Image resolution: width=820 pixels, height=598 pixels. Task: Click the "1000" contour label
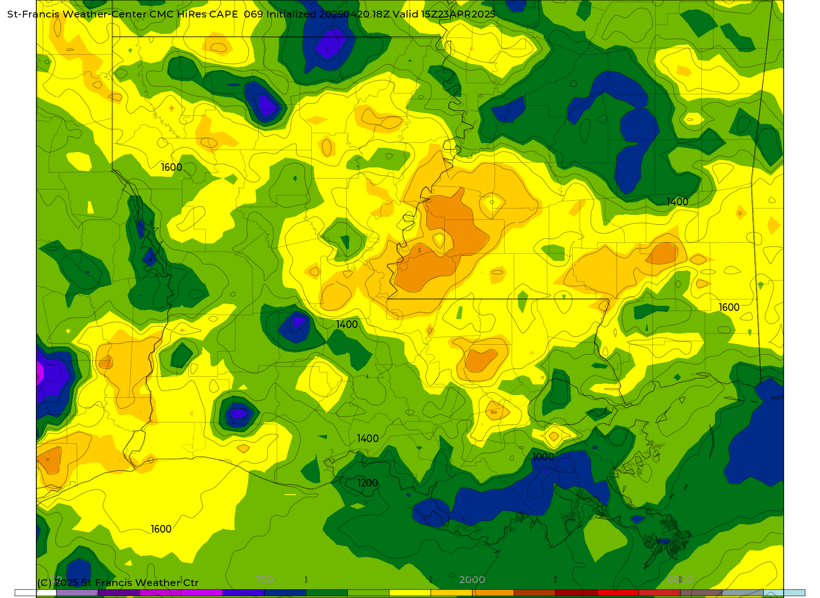pos(543,457)
